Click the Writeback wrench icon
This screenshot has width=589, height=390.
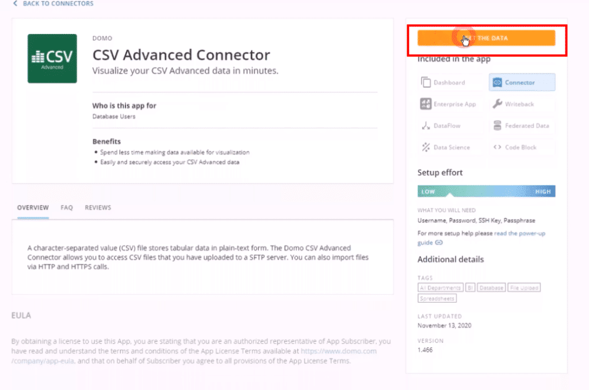pyautogui.click(x=498, y=104)
